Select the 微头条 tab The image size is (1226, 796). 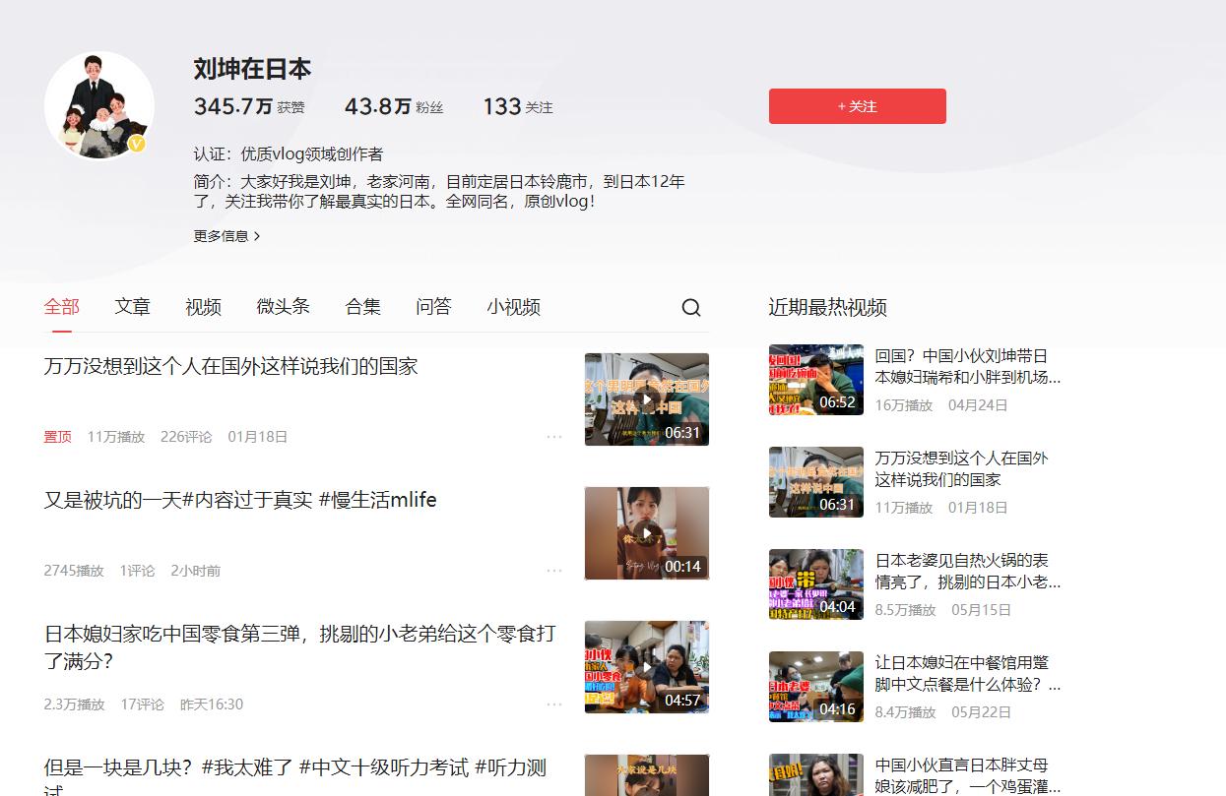click(283, 307)
